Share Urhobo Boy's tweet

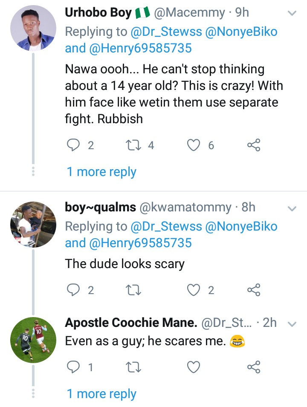point(254,146)
